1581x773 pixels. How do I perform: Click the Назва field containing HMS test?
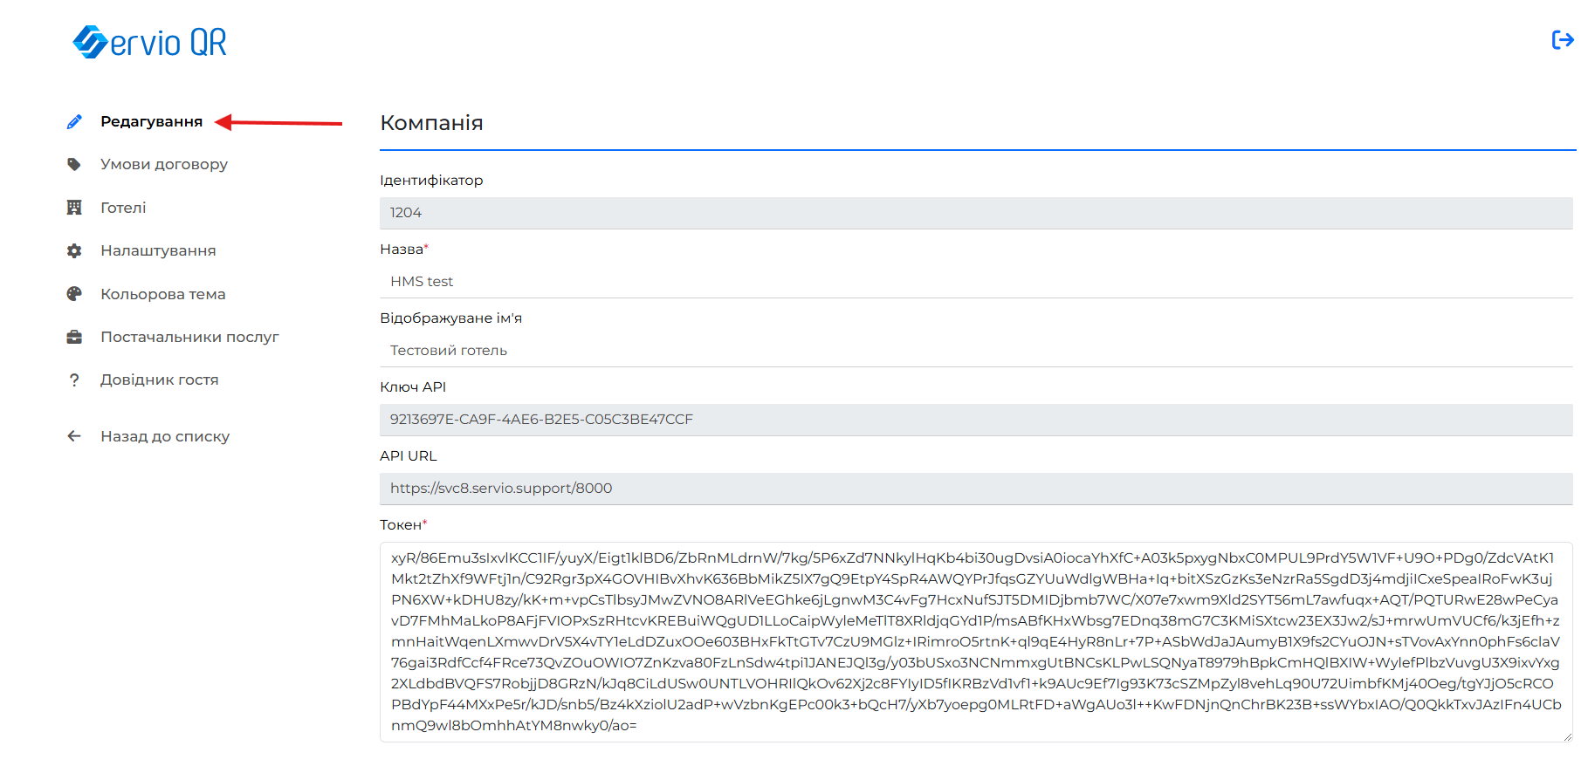(975, 282)
